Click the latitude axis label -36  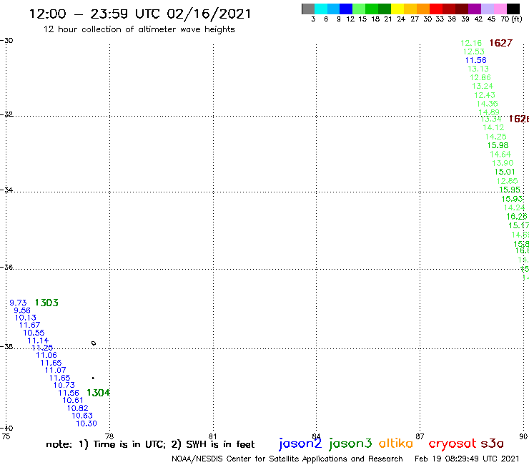(x=6, y=267)
